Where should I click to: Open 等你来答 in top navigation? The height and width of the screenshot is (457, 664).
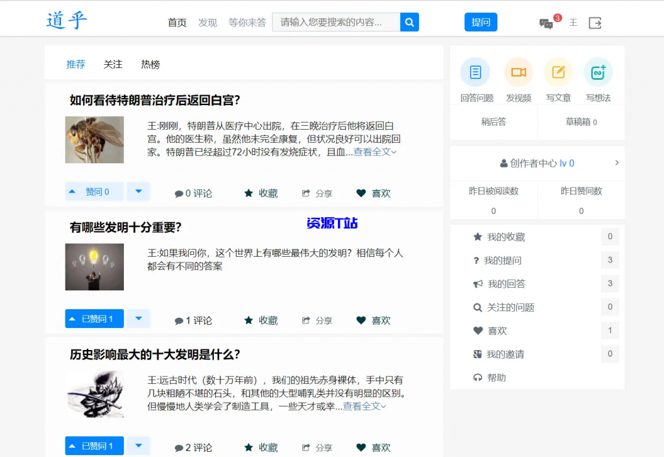[x=247, y=23]
